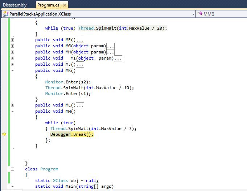Click the collapsed ellipsis box after MH(object param)
247x191 pixels.
(x=110, y=52)
